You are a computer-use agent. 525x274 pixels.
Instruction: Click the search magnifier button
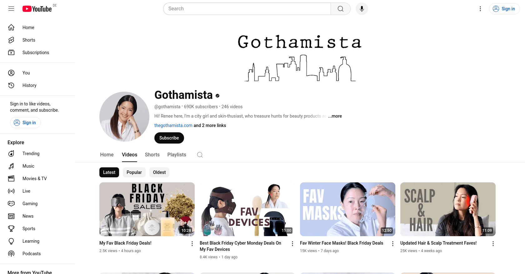click(x=341, y=9)
